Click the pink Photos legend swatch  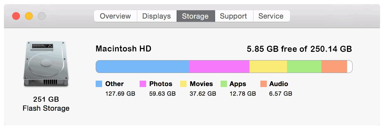(x=143, y=84)
